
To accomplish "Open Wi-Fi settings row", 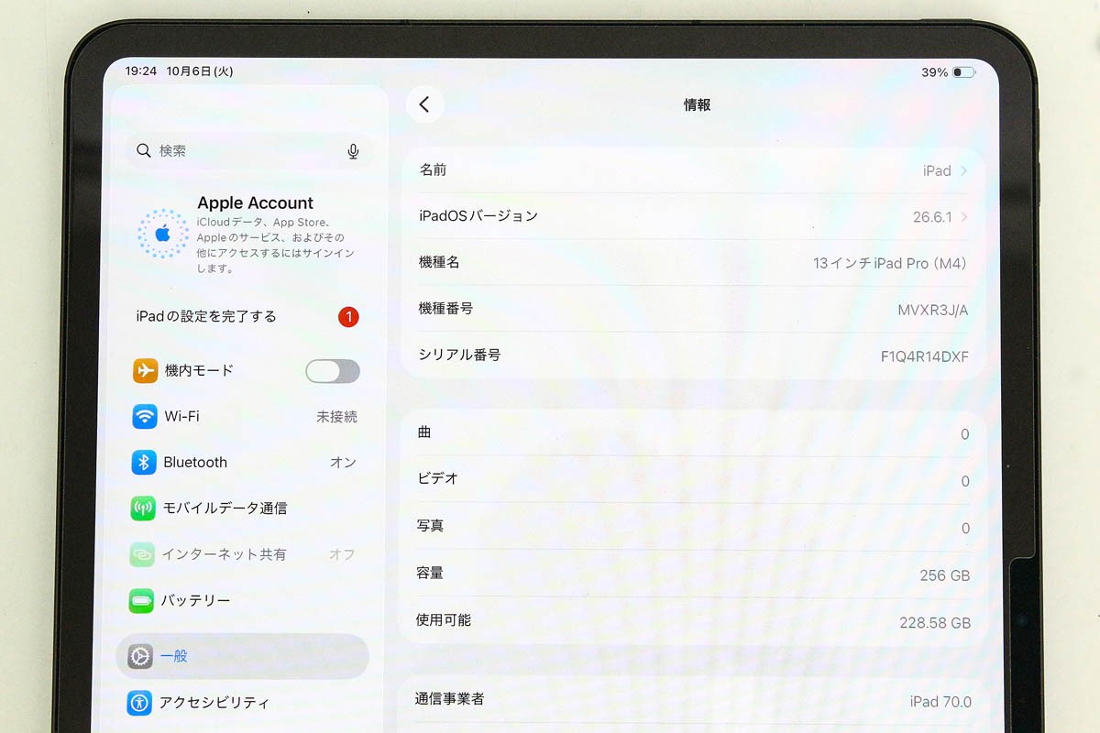I will pos(244,416).
